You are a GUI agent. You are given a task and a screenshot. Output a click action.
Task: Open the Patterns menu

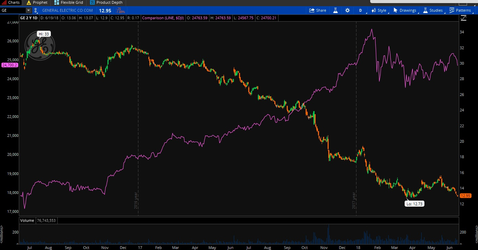(x=460, y=10)
